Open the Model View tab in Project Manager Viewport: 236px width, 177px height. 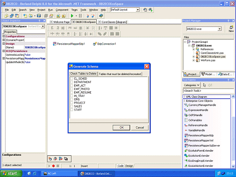coord(208,74)
